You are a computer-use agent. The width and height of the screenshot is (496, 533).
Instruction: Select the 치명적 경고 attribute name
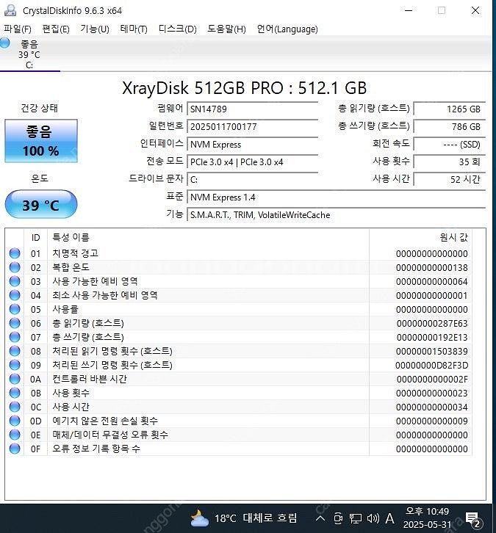(75, 253)
